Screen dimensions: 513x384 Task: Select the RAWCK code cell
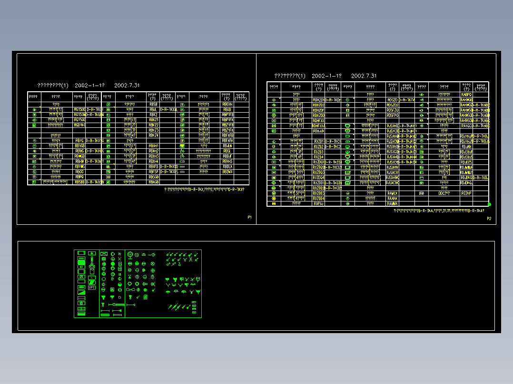point(392,193)
